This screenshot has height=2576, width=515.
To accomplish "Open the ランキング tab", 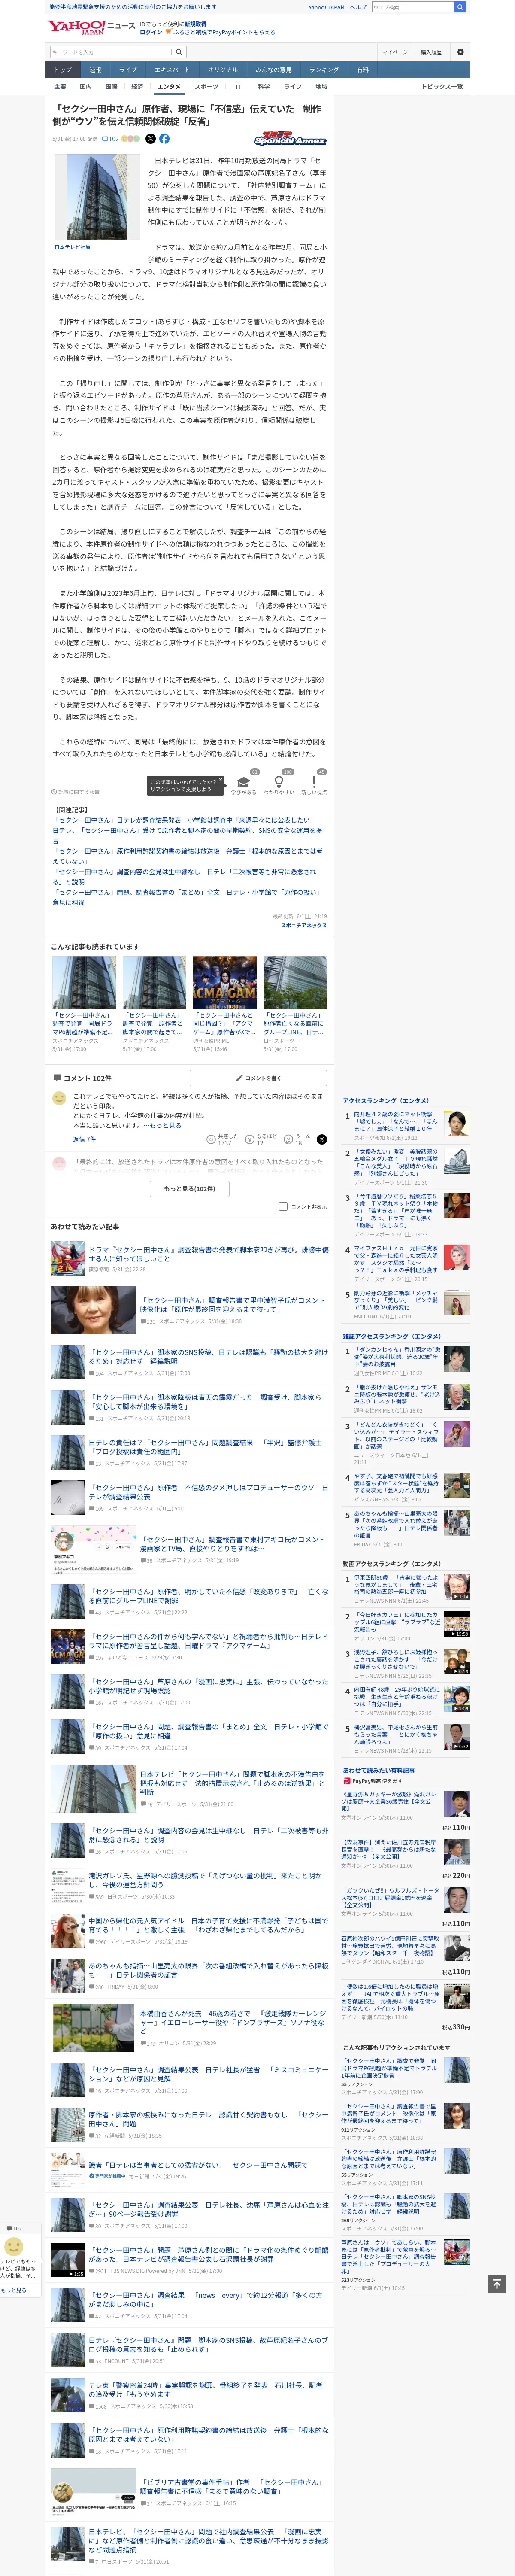I will click(x=324, y=70).
